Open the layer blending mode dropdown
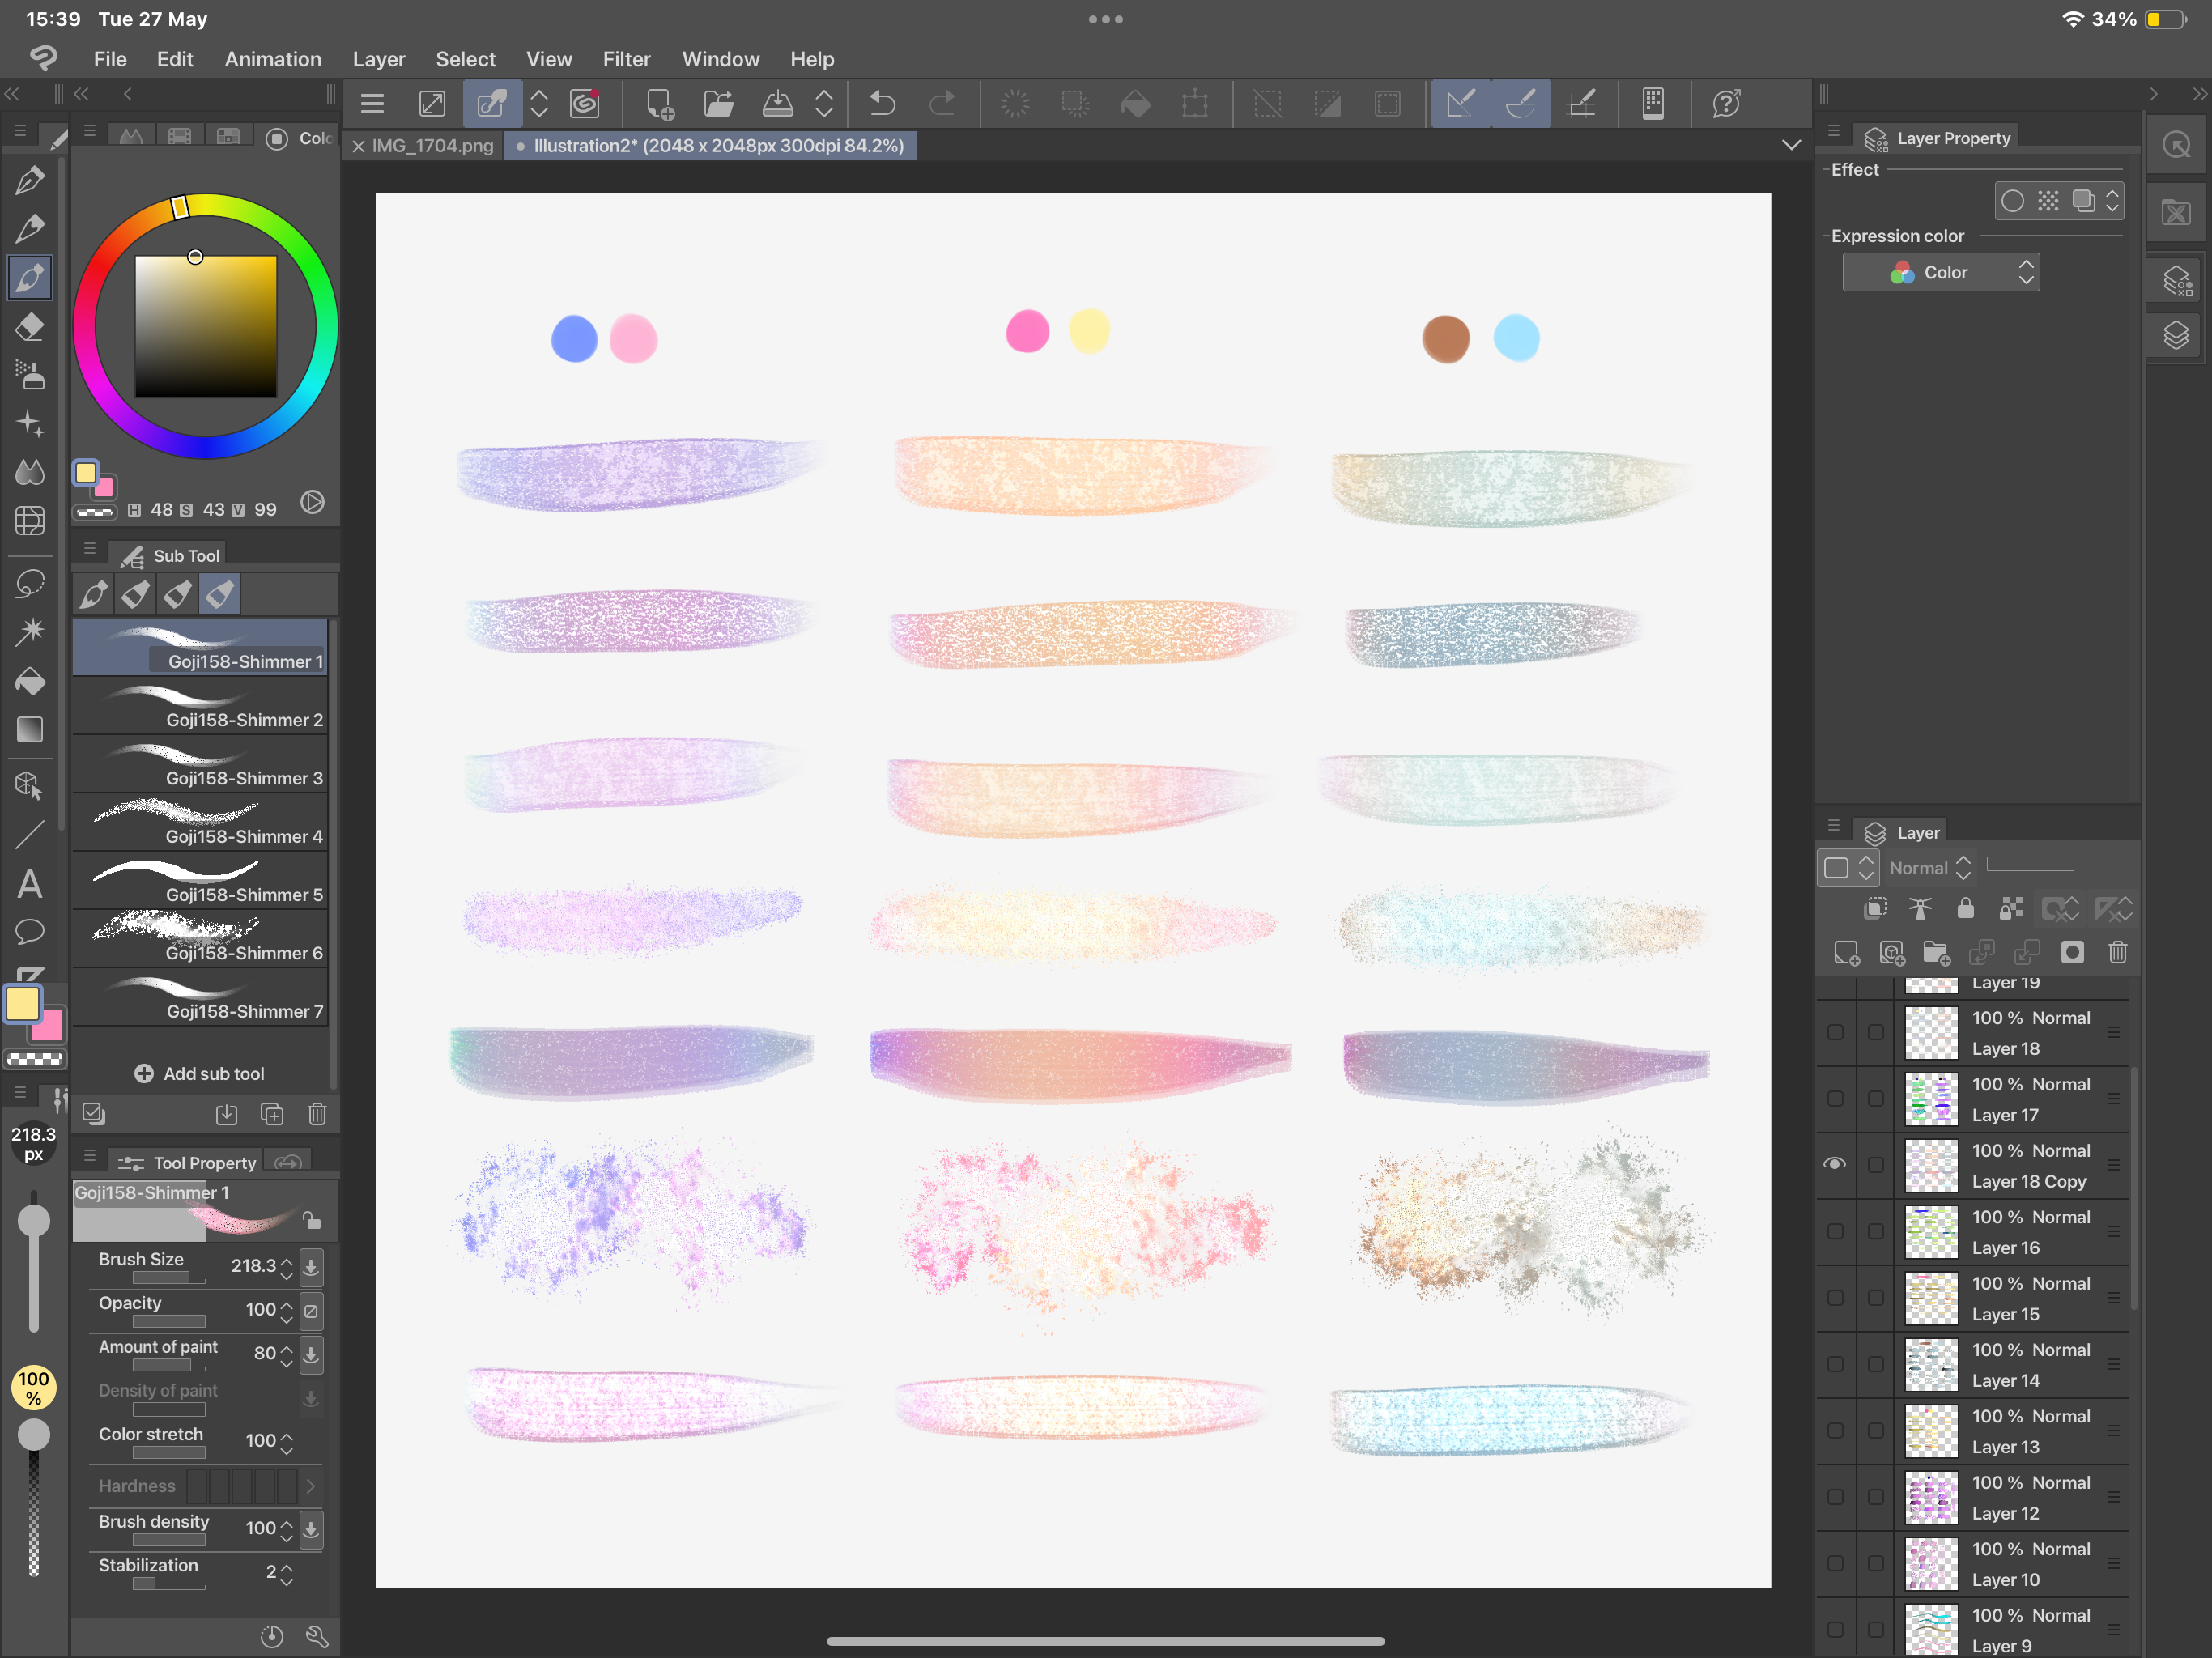Viewport: 2212px width, 1658px height. pyautogui.click(x=1929, y=868)
